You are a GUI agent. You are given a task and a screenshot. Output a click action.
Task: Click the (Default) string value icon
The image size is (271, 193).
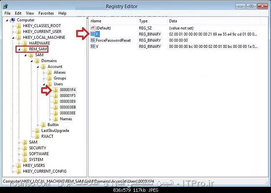coord(93,28)
